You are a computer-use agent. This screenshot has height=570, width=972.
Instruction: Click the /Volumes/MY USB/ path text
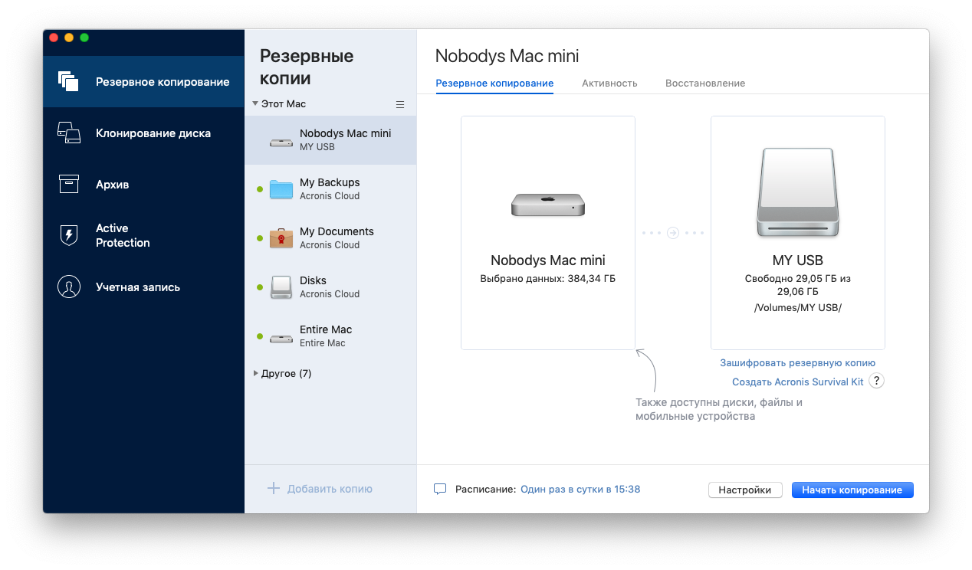pyautogui.click(x=797, y=308)
